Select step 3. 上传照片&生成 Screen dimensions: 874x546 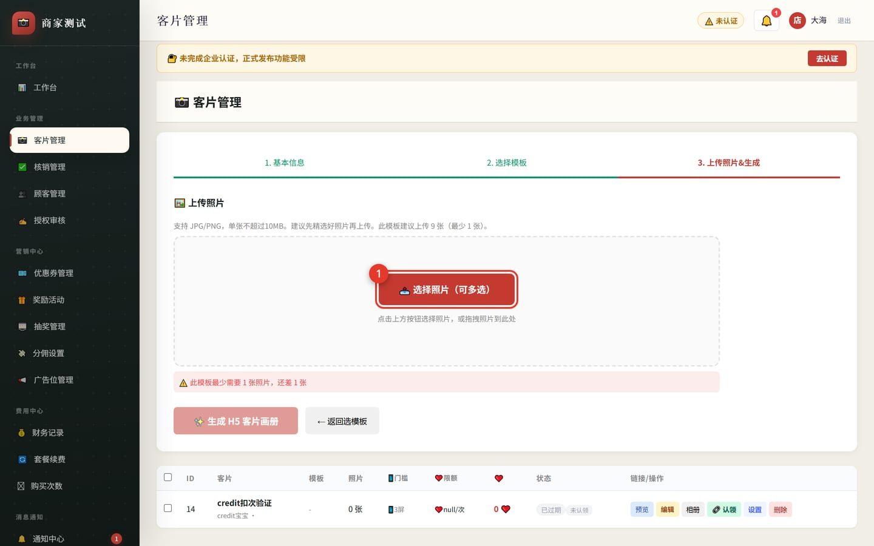pyautogui.click(x=728, y=163)
